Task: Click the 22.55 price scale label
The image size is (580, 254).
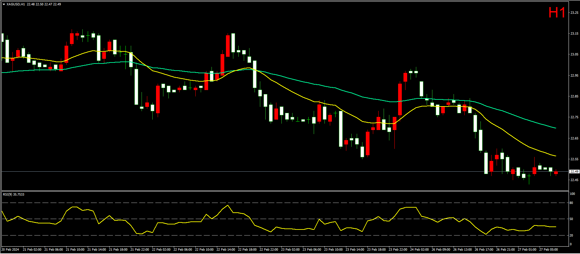Action: tap(574, 159)
